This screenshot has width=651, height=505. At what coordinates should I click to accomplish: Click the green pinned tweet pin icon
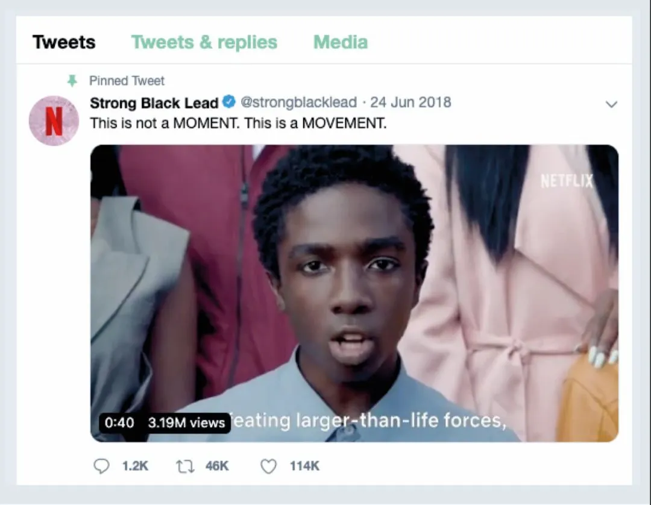point(73,80)
